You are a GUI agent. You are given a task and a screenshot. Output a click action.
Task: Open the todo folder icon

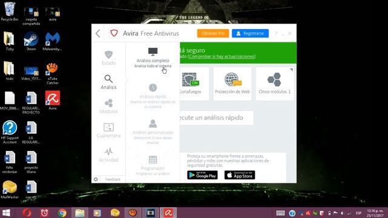coord(10,71)
